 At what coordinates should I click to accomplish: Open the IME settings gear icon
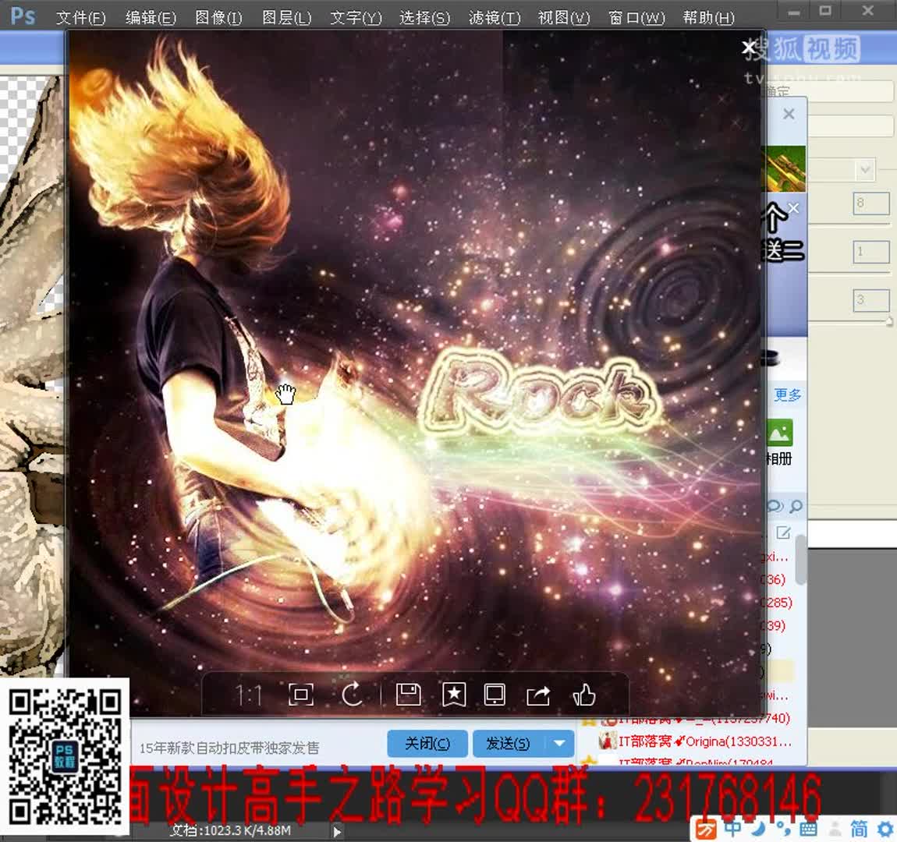pos(885,829)
